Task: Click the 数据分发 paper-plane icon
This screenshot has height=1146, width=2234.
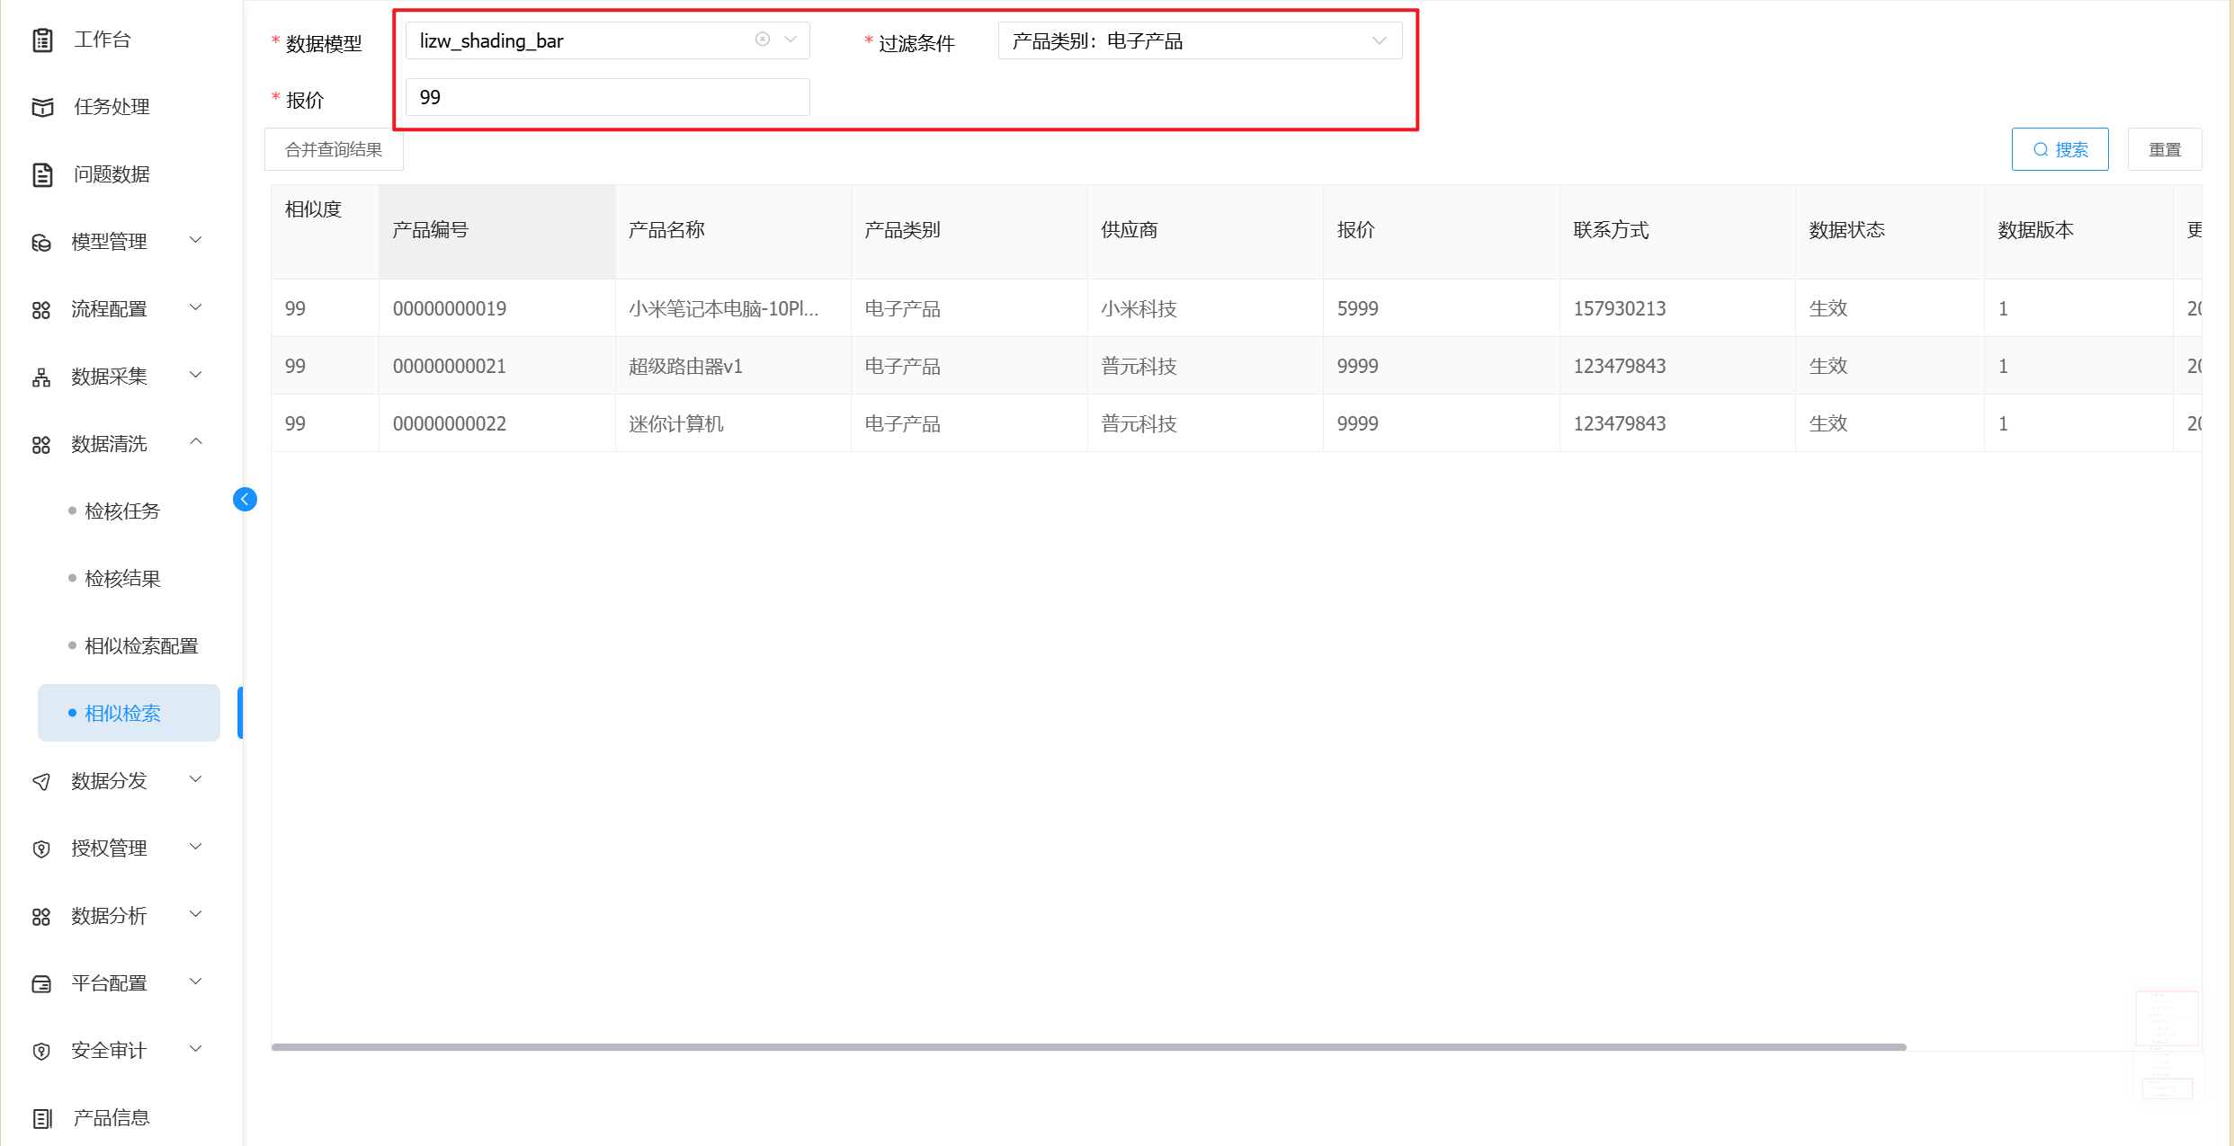Action: [41, 781]
